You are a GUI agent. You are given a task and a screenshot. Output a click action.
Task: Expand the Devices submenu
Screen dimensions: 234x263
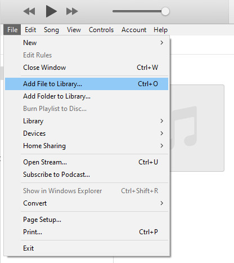[x=87, y=133]
